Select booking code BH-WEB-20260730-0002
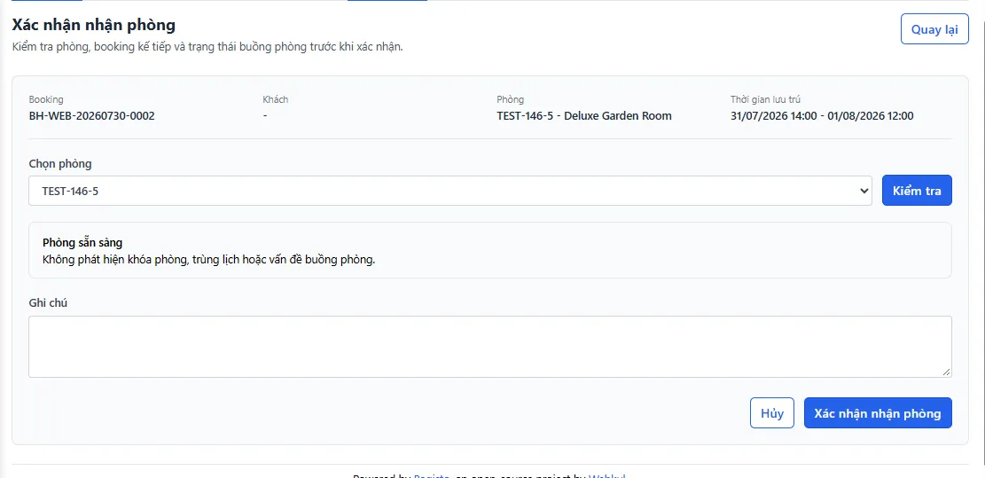Viewport: 985px width, 478px height. tap(91, 115)
